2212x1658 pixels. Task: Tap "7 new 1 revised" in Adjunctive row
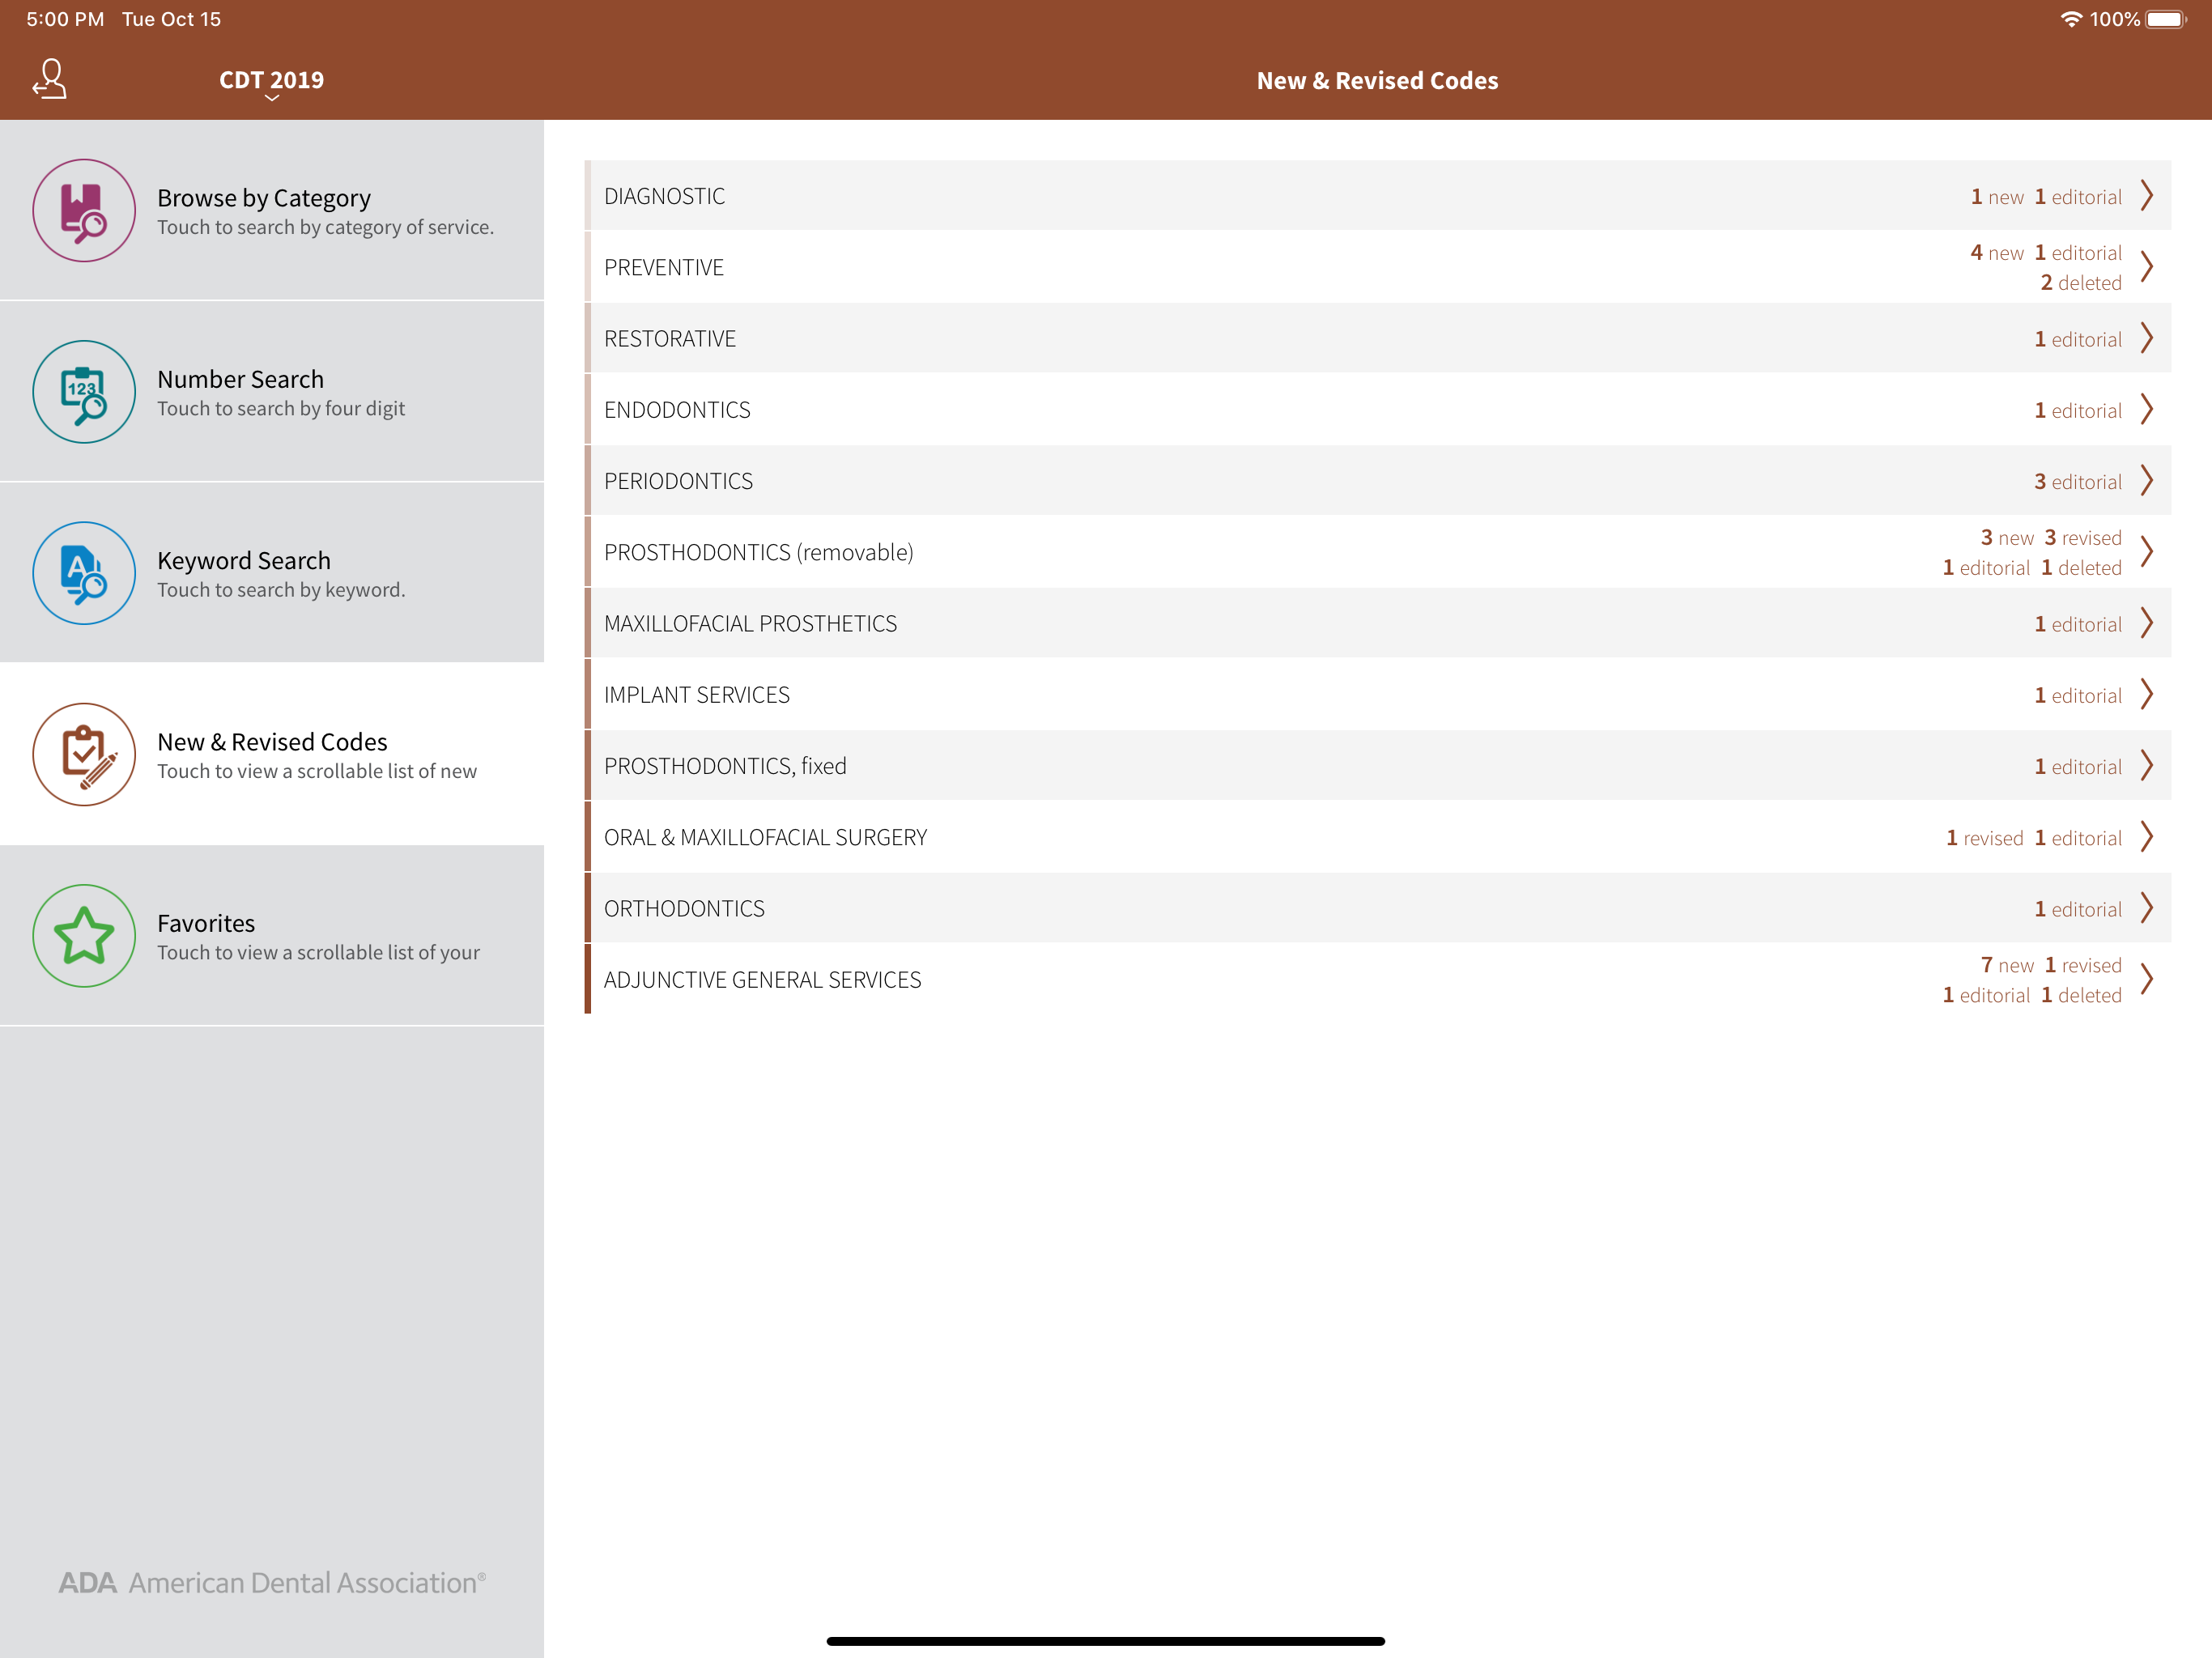(x=2051, y=965)
